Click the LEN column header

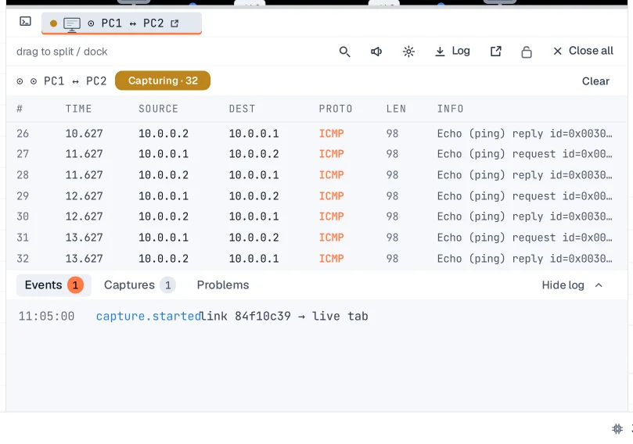[x=396, y=109]
